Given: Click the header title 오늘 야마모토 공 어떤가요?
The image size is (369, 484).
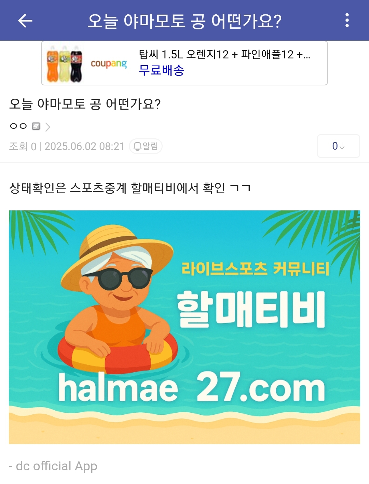Looking at the screenshot, I should (184, 21).
